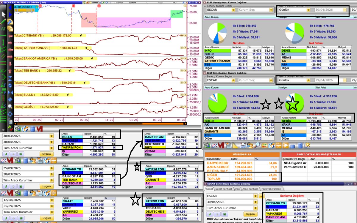Click Uygula button beside 25/09/2025 third filter
This screenshot has height=223, width=357.
pos(46,218)
